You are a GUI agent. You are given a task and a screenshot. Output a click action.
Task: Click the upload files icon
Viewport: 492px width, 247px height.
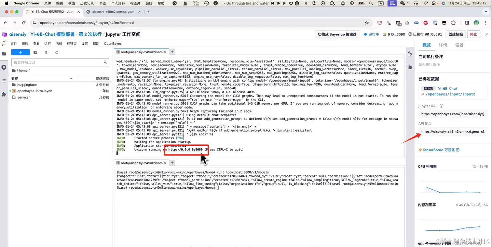point(46,52)
